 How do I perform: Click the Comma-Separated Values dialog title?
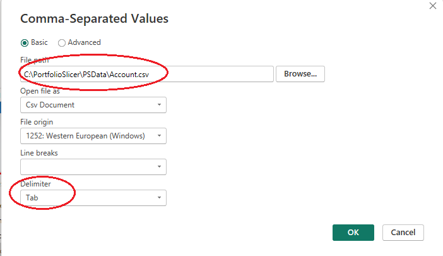coord(95,19)
